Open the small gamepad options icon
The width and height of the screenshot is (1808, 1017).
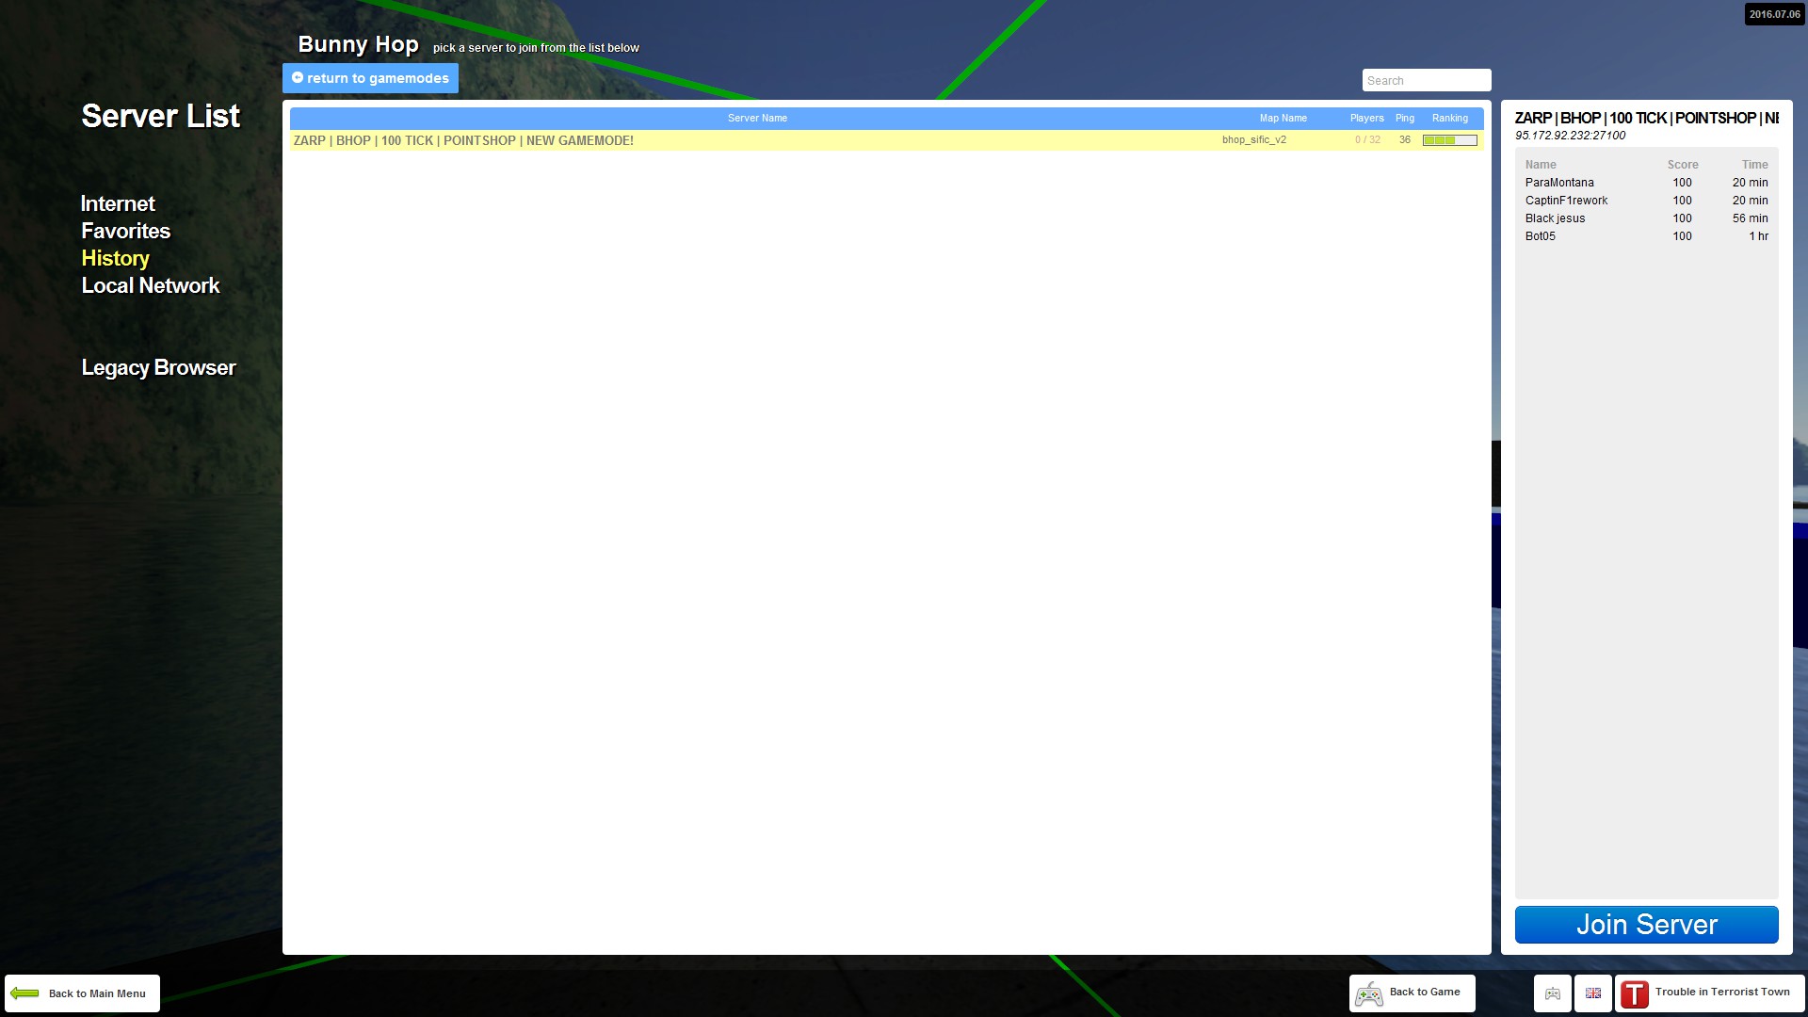[1553, 993]
